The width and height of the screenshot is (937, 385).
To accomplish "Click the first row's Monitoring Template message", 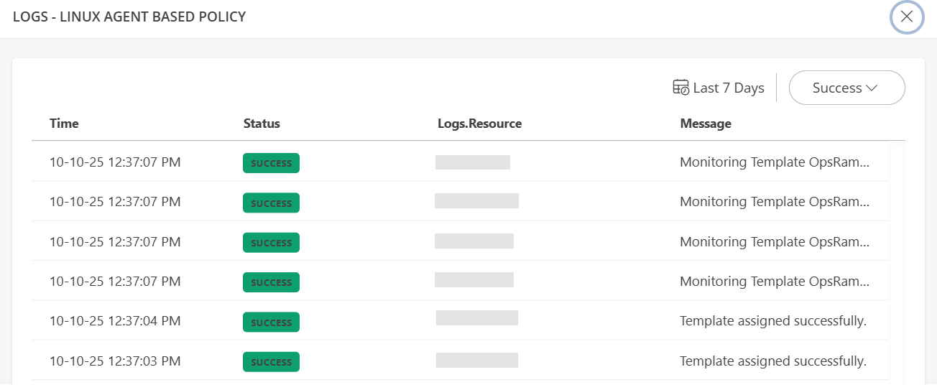I will click(774, 162).
